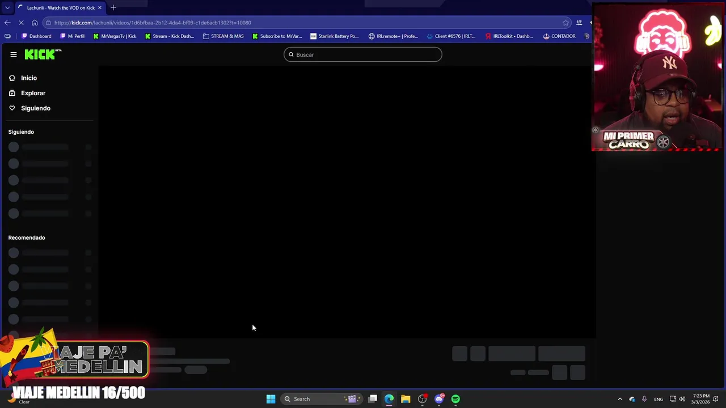
Task: Open the network status tray icon
Action: (x=673, y=399)
